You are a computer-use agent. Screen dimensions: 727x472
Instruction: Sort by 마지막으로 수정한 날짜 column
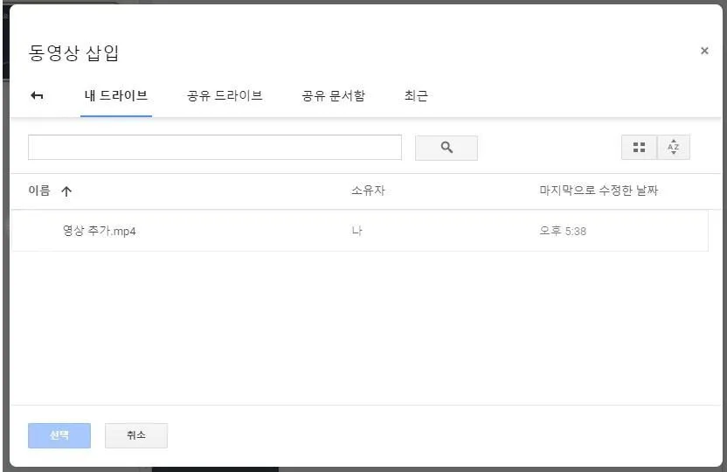pos(599,191)
